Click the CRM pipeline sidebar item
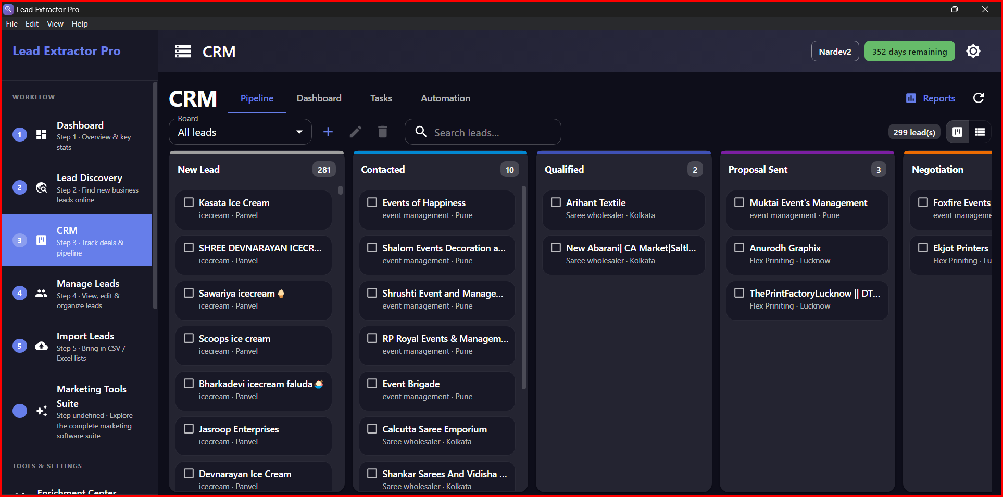This screenshot has width=1003, height=497. click(x=77, y=240)
